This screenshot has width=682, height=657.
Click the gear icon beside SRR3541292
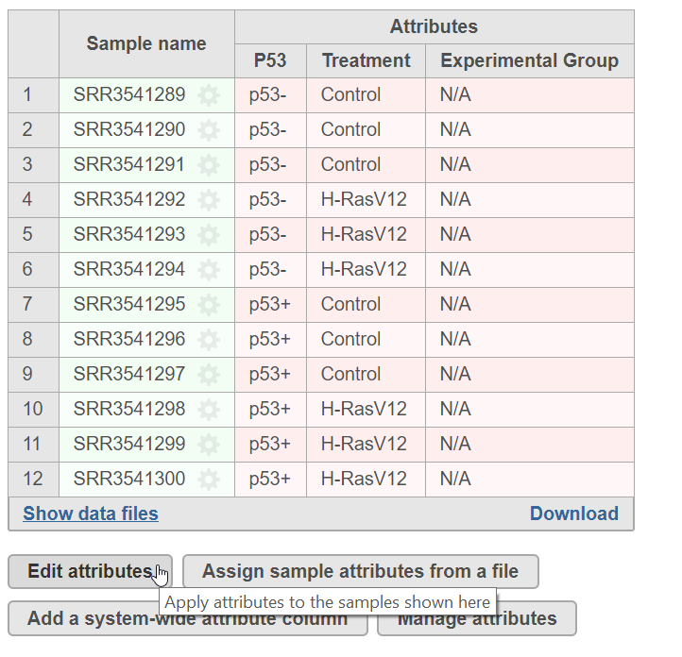point(209,200)
